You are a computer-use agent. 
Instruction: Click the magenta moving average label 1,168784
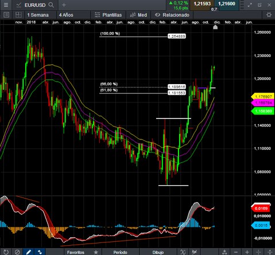[263, 103]
